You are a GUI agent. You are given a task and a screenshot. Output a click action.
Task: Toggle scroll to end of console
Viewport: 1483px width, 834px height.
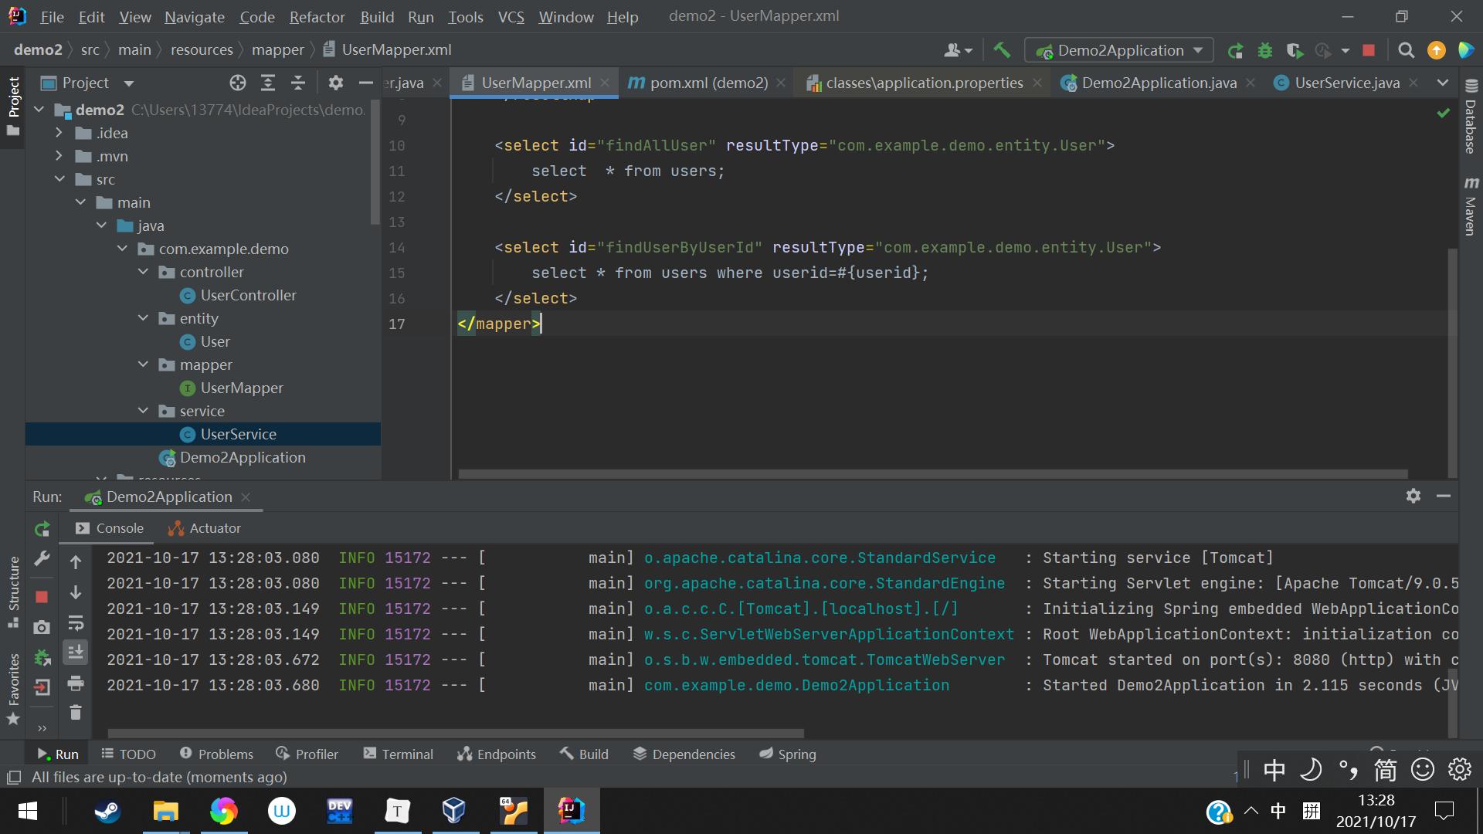tap(76, 653)
